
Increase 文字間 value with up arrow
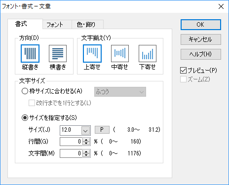tap(86, 151)
